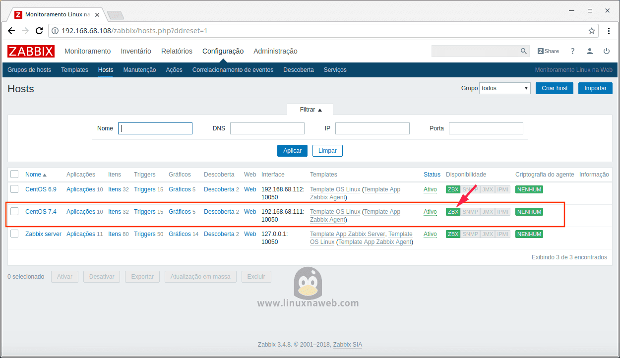Viewport: 620px width, 358px height.
Task: Focus the DNS filter field
Action: pos(267,128)
